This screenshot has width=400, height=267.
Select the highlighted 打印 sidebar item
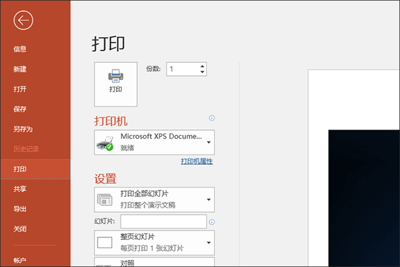pyautogui.click(x=36, y=169)
